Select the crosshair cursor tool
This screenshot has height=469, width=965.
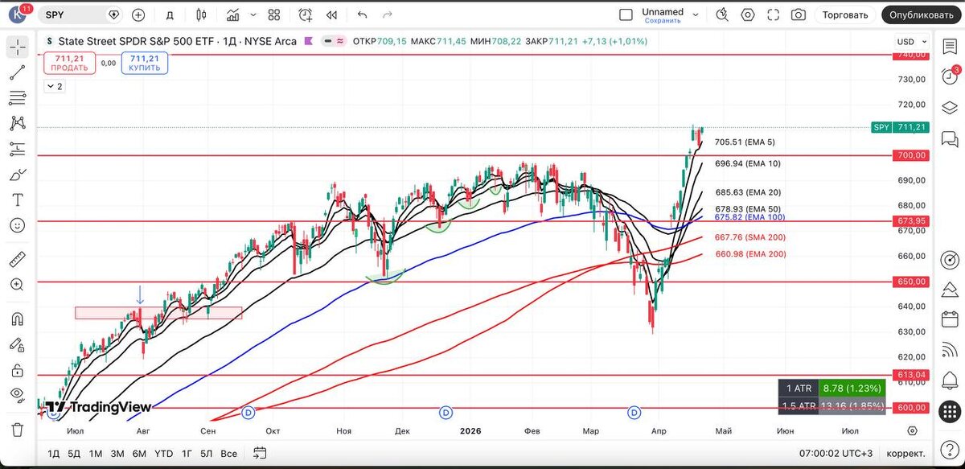coord(17,47)
